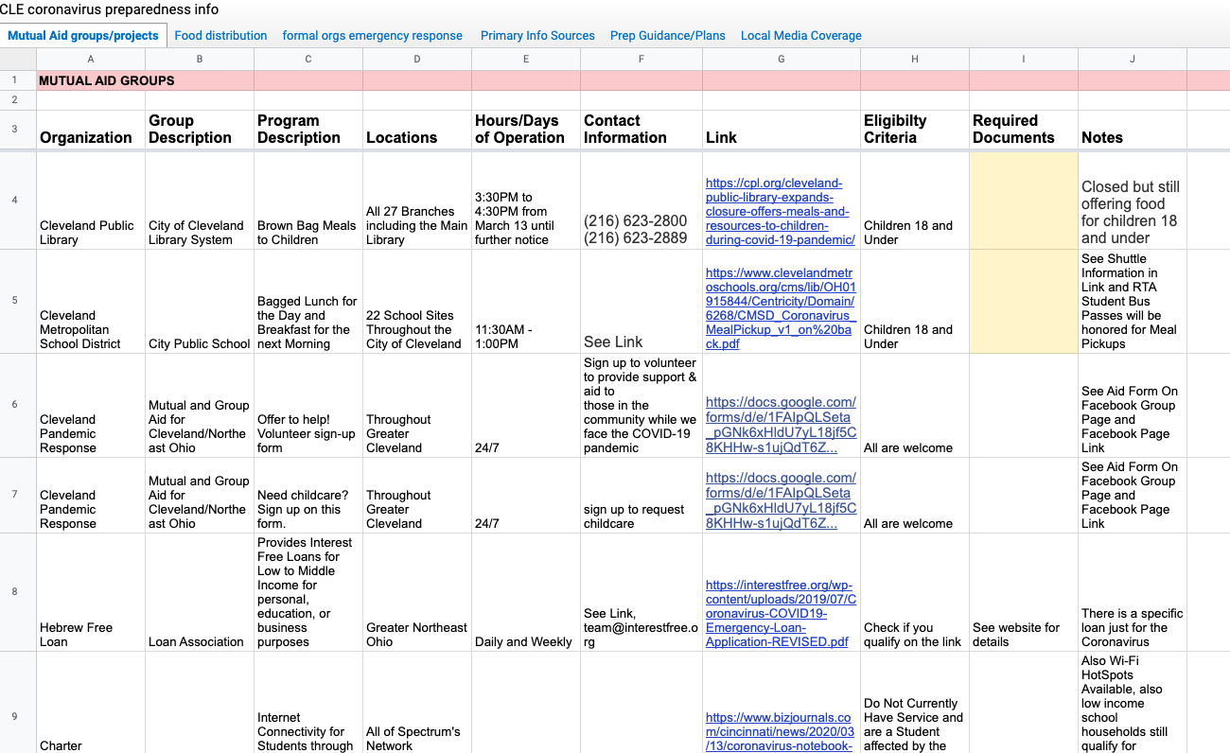
Task: Click the City Public School description cell
Action: [x=200, y=302]
